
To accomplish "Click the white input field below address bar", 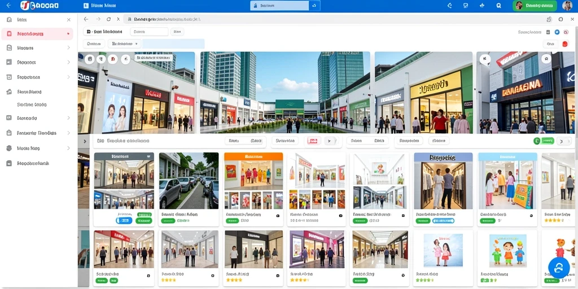I will 149,32.
